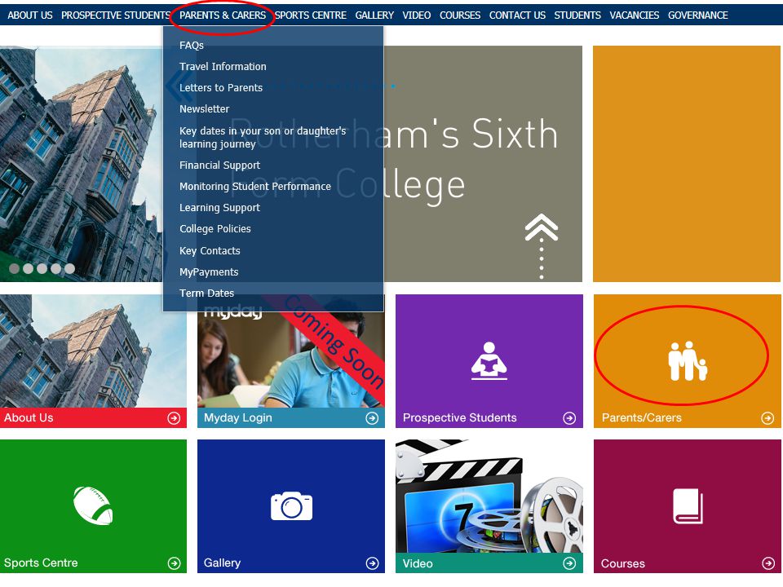The height and width of the screenshot is (587, 783).
Task: Click the Courses tile arrow icon
Action: [x=768, y=563]
